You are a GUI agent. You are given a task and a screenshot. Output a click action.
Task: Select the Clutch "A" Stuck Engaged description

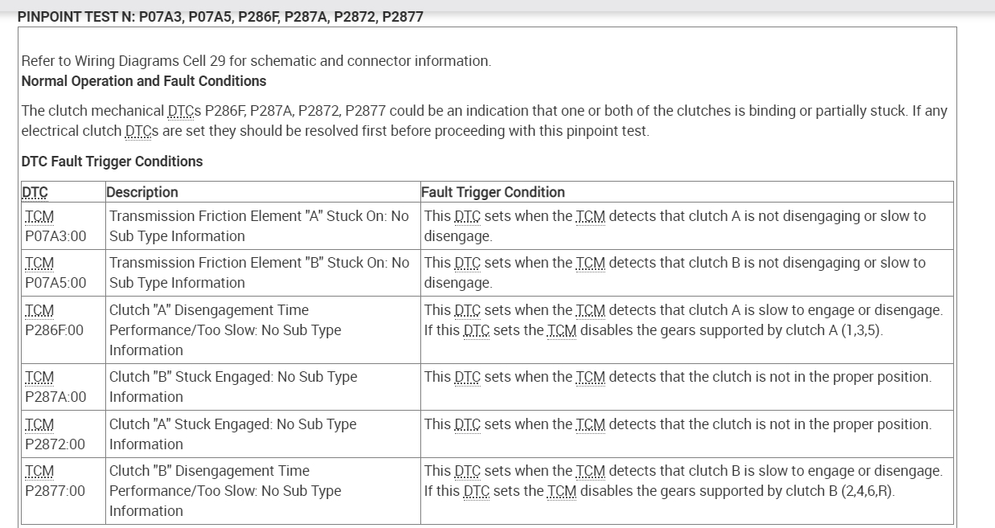tap(233, 434)
